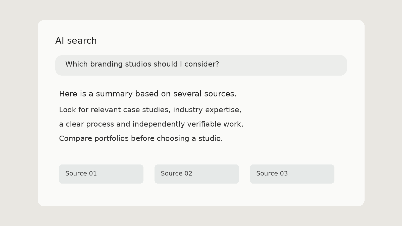Click the 'Source 01' label text

(x=81, y=174)
